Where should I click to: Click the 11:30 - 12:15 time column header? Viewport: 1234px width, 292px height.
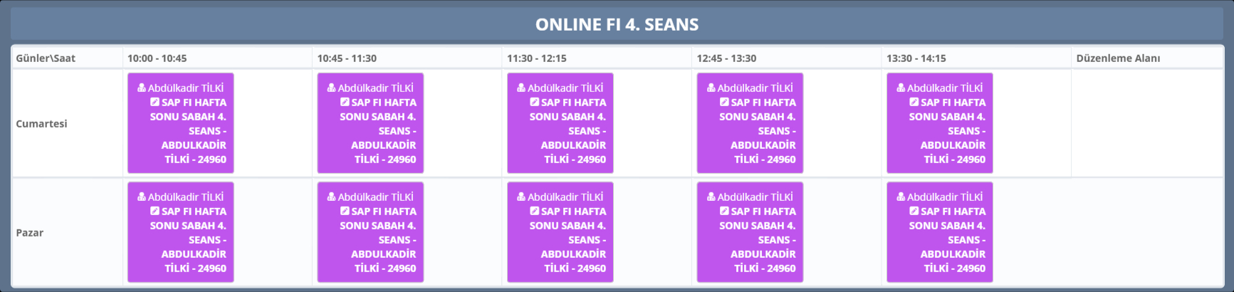(537, 58)
